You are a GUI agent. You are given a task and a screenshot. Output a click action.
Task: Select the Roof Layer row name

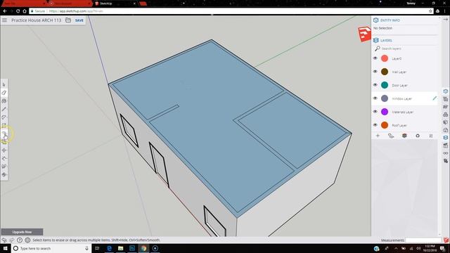(x=399, y=125)
